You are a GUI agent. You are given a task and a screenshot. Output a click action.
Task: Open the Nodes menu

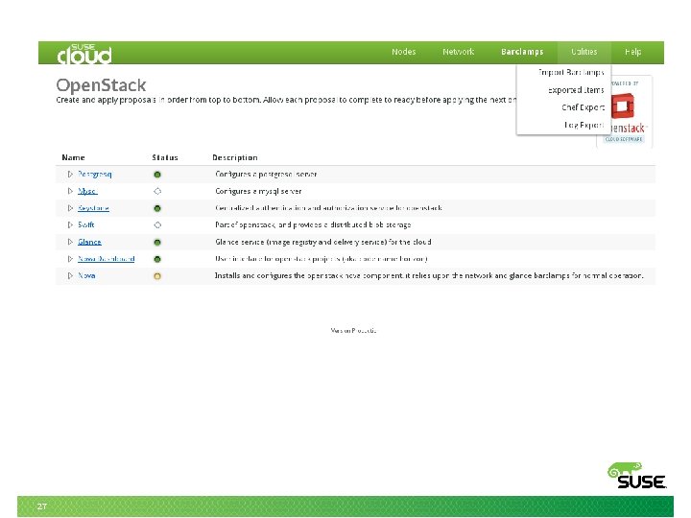404,52
